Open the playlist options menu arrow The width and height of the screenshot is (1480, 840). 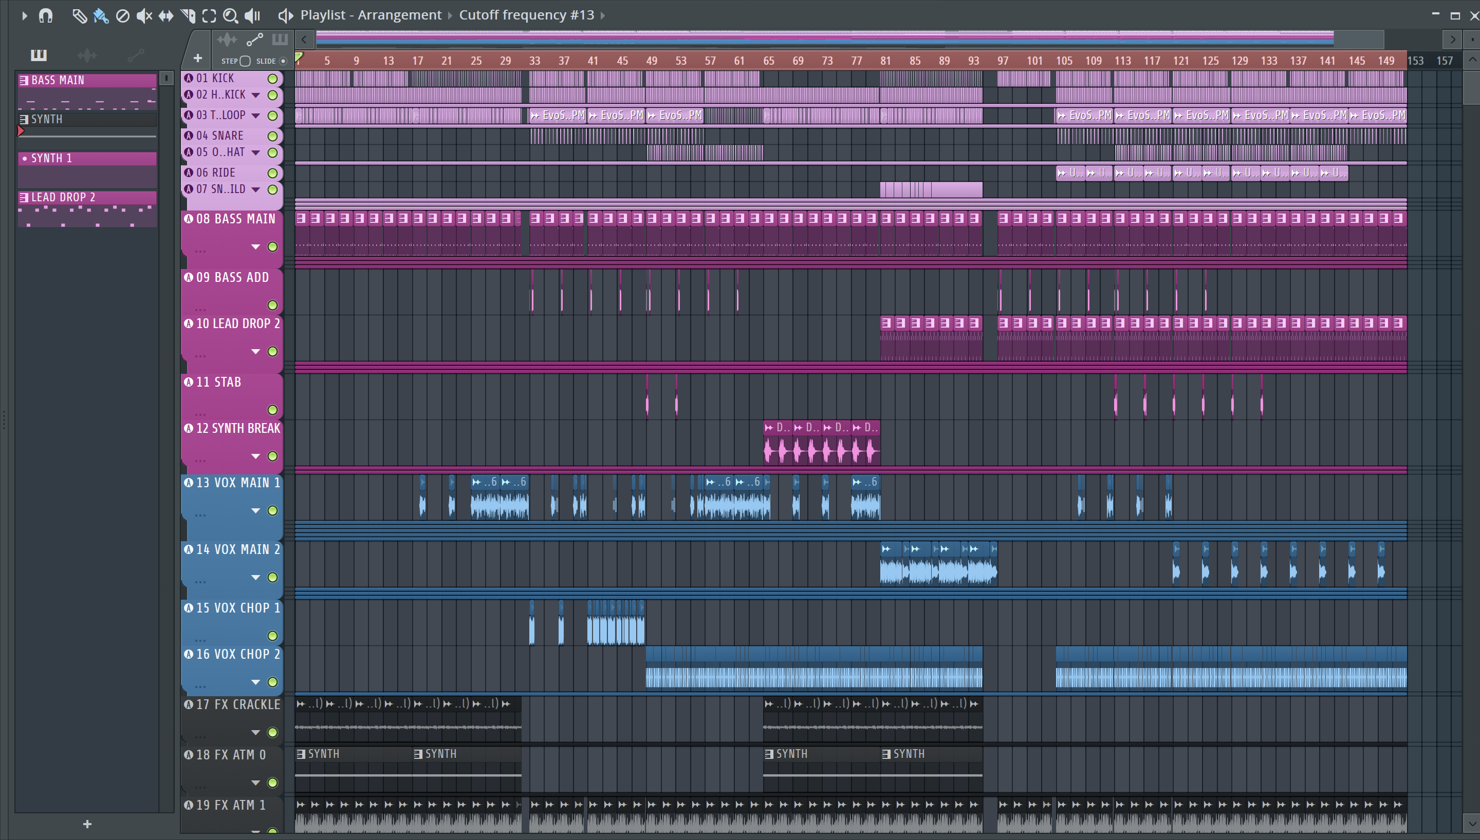click(24, 15)
